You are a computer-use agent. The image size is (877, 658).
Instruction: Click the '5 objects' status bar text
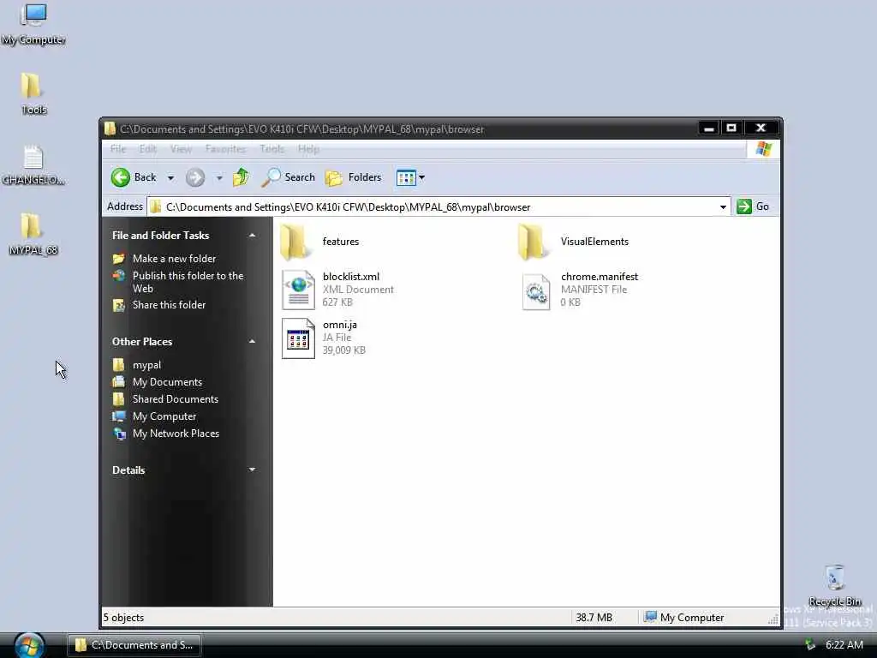[x=123, y=618]
